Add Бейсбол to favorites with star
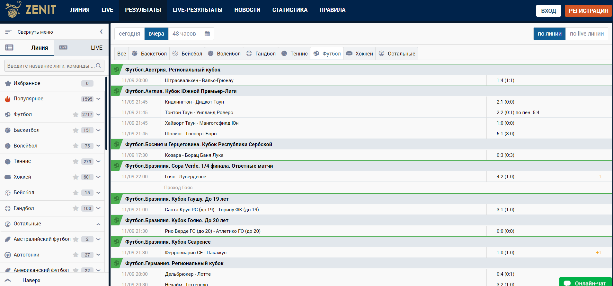 (76, 193)
